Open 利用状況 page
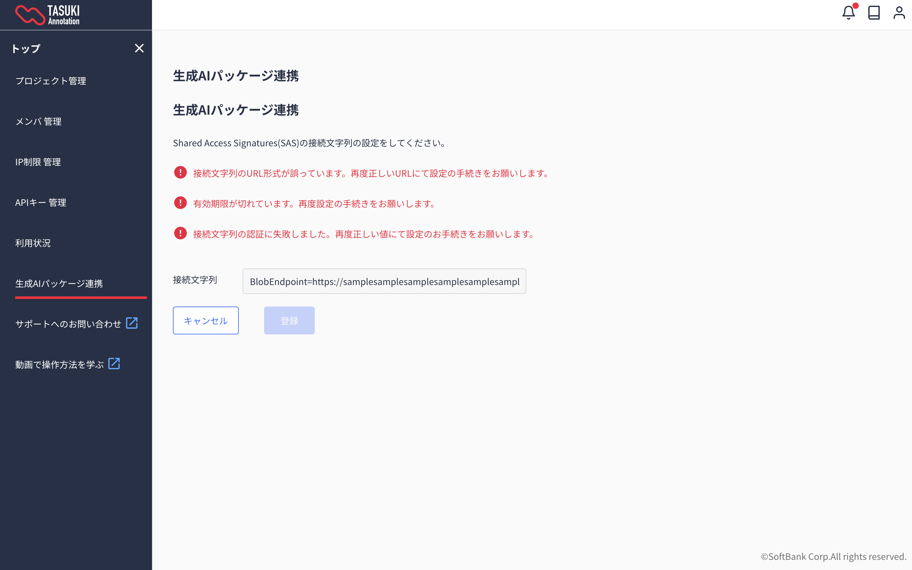Image resolution: width=912 pixels, height=570 pixels. click(33, 243)
